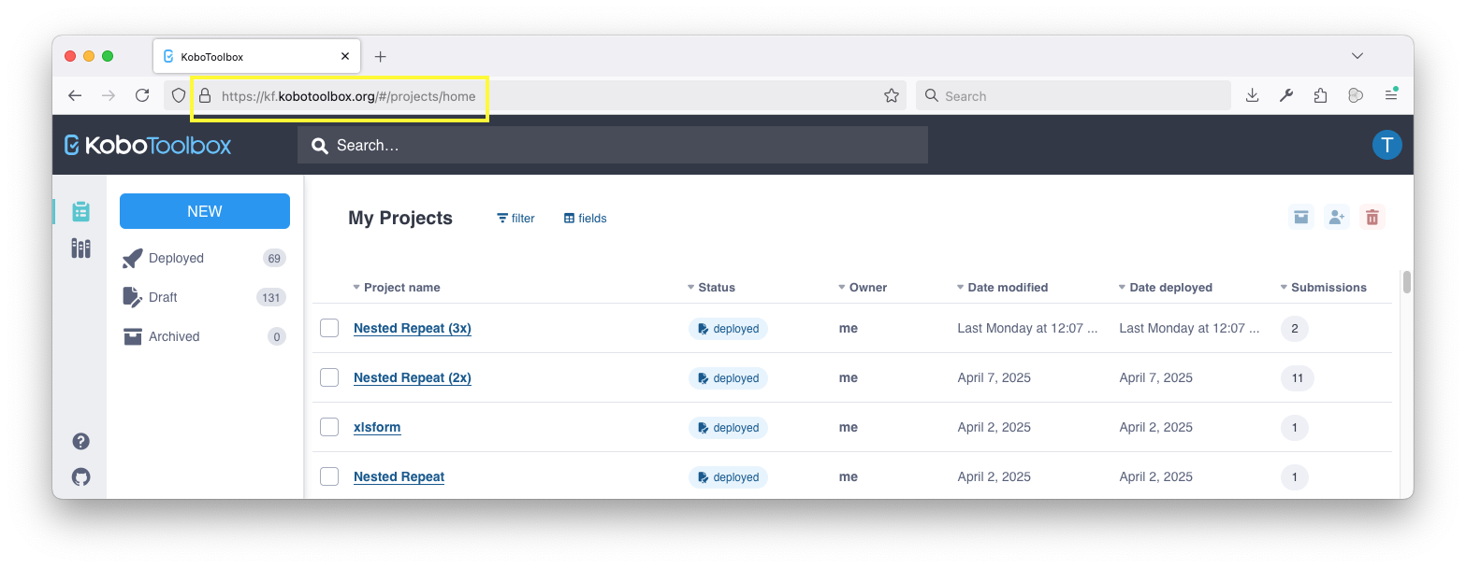
Task: Reload the page in browser toolbar
Action: pyautogui.click(x=142, y=95)
